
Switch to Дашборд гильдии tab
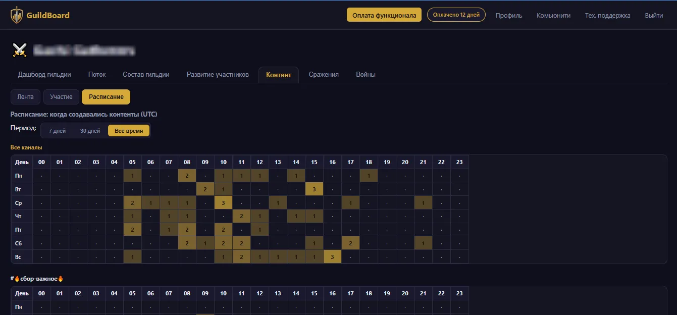point(44,75)
